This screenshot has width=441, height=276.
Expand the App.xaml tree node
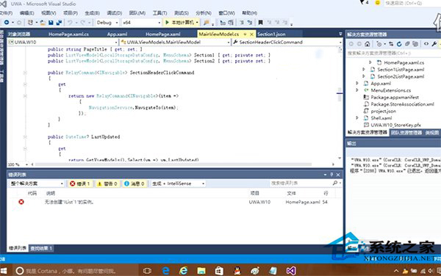(357, 83)
